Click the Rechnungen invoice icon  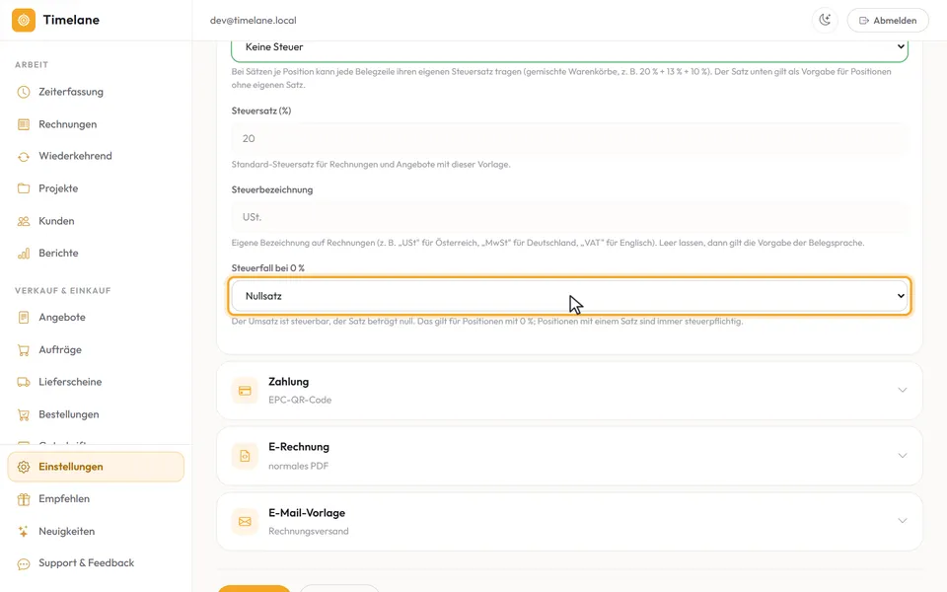click(24, 124)
